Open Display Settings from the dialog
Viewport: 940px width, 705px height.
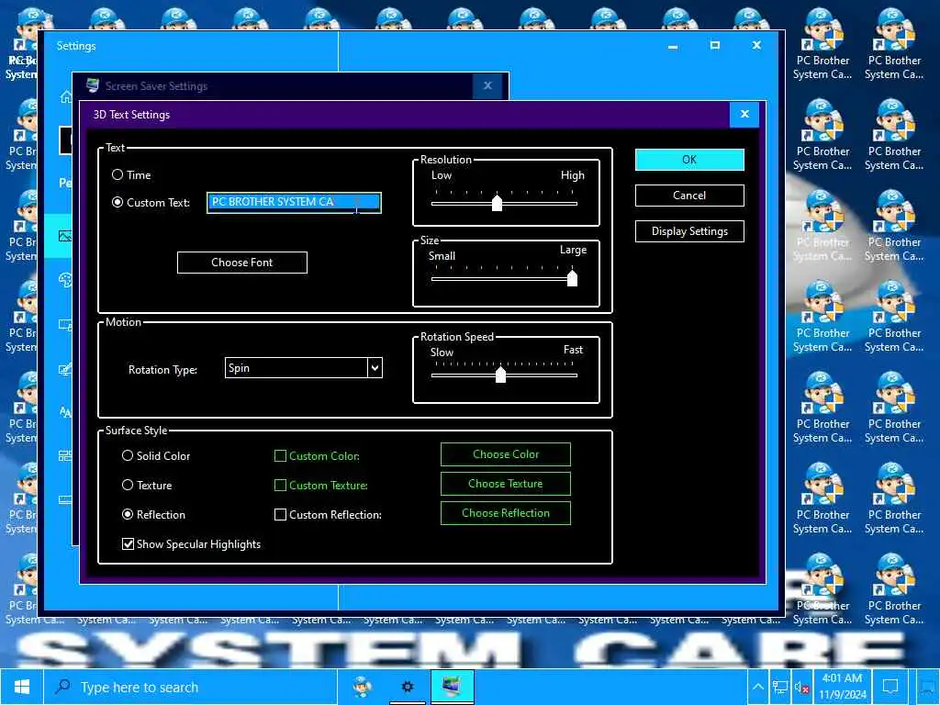(689, 231)
